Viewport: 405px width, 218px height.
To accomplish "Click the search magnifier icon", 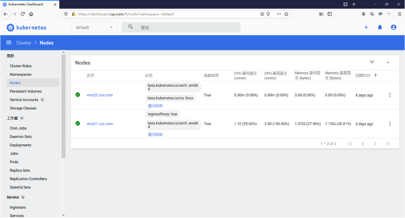I will point(131,27).
